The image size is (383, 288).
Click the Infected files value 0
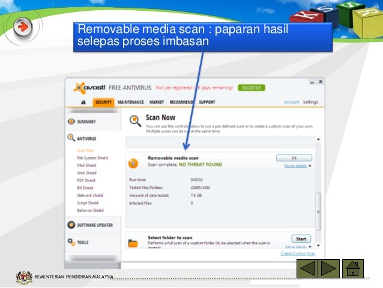(x=191, y=203)
